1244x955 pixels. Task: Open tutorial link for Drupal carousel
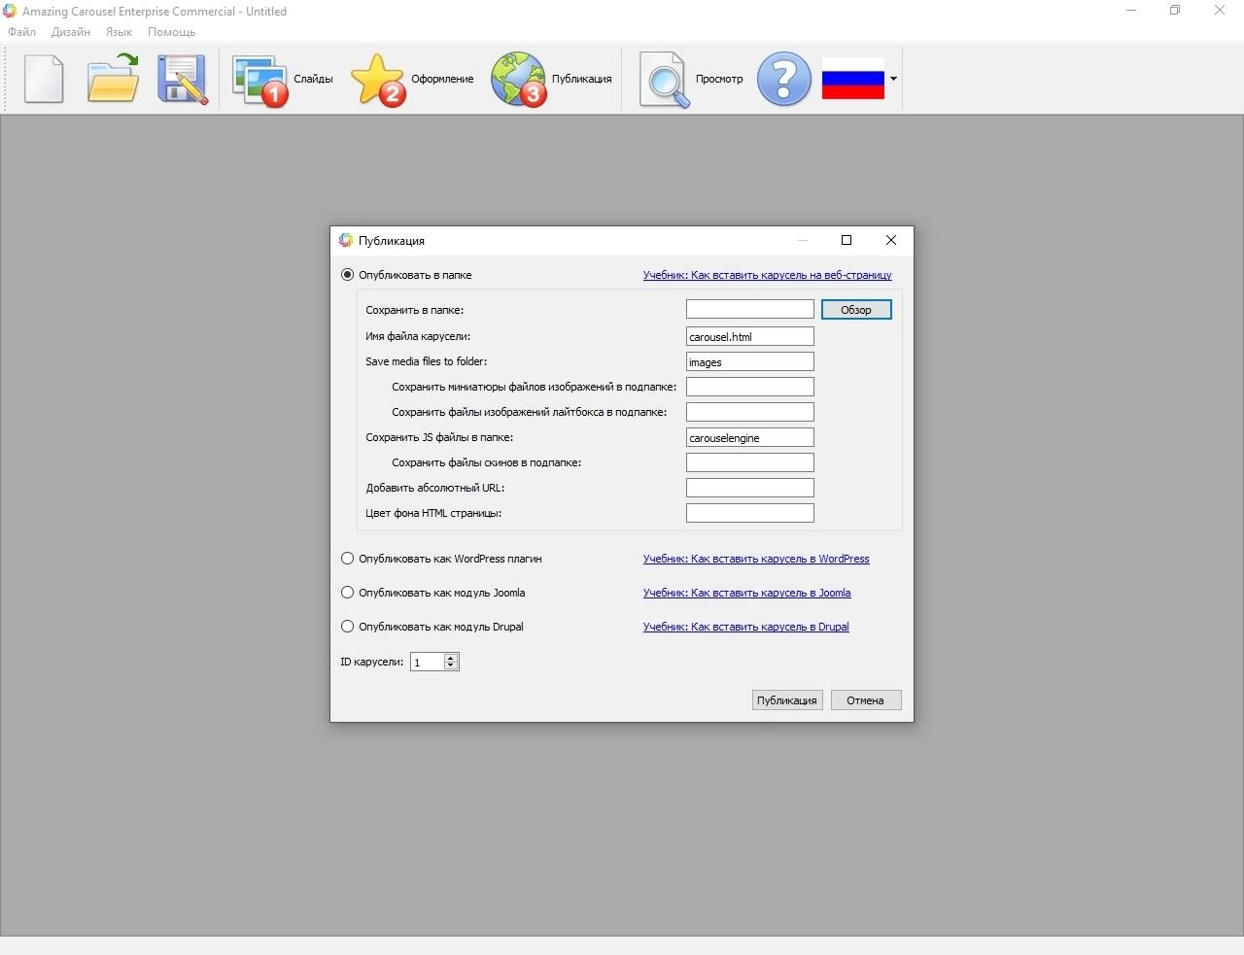745,627
